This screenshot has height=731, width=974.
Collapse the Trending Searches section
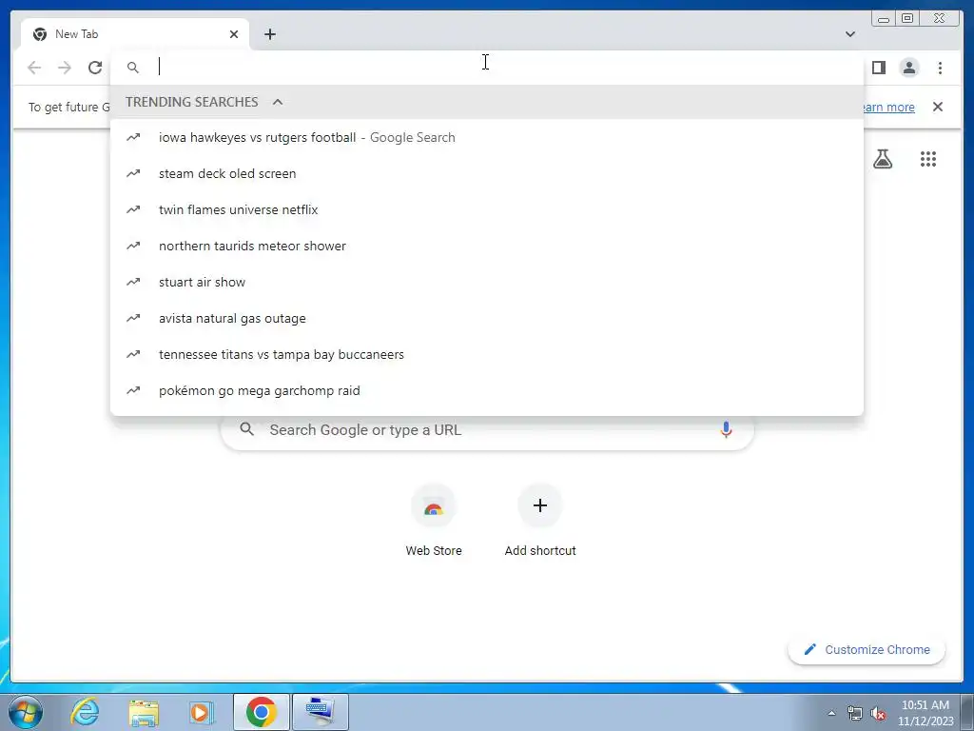278,102
